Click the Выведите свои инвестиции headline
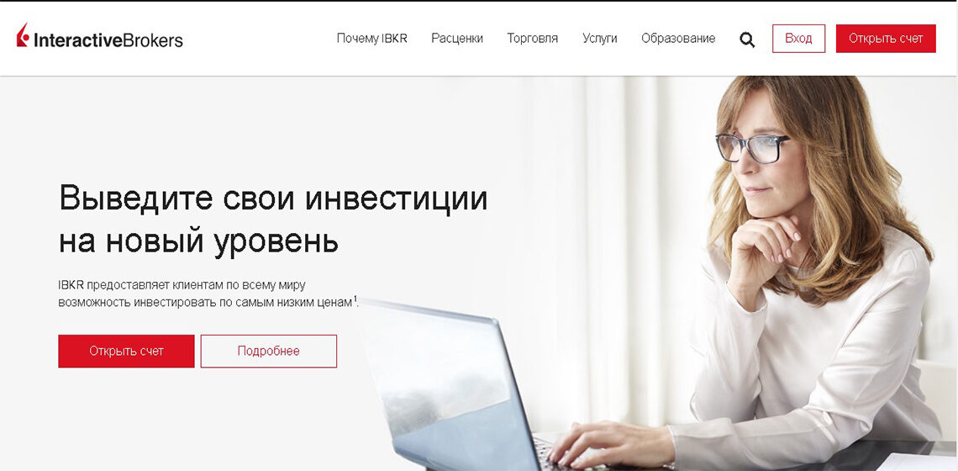The height and width of the screenshot is (471, 958). coord(273,198)
